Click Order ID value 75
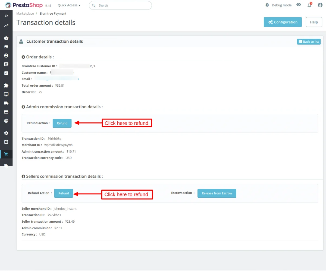 (40, 92)
